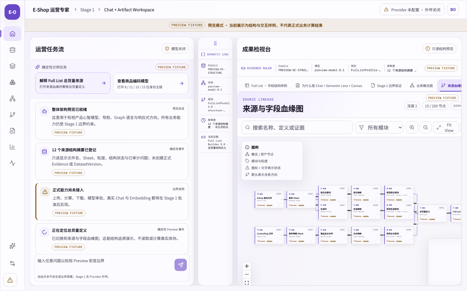Viewport: 467px width, 291px height.
Task: Click the search magnifier icon in lineage search
Action: [x=247, y=127]
